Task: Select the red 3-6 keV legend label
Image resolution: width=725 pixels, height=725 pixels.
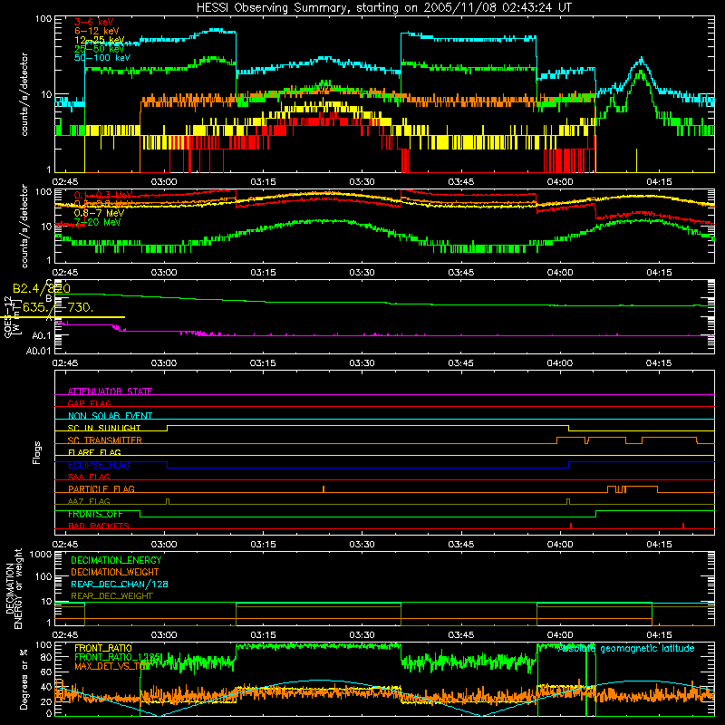Action: pos(94,22)
